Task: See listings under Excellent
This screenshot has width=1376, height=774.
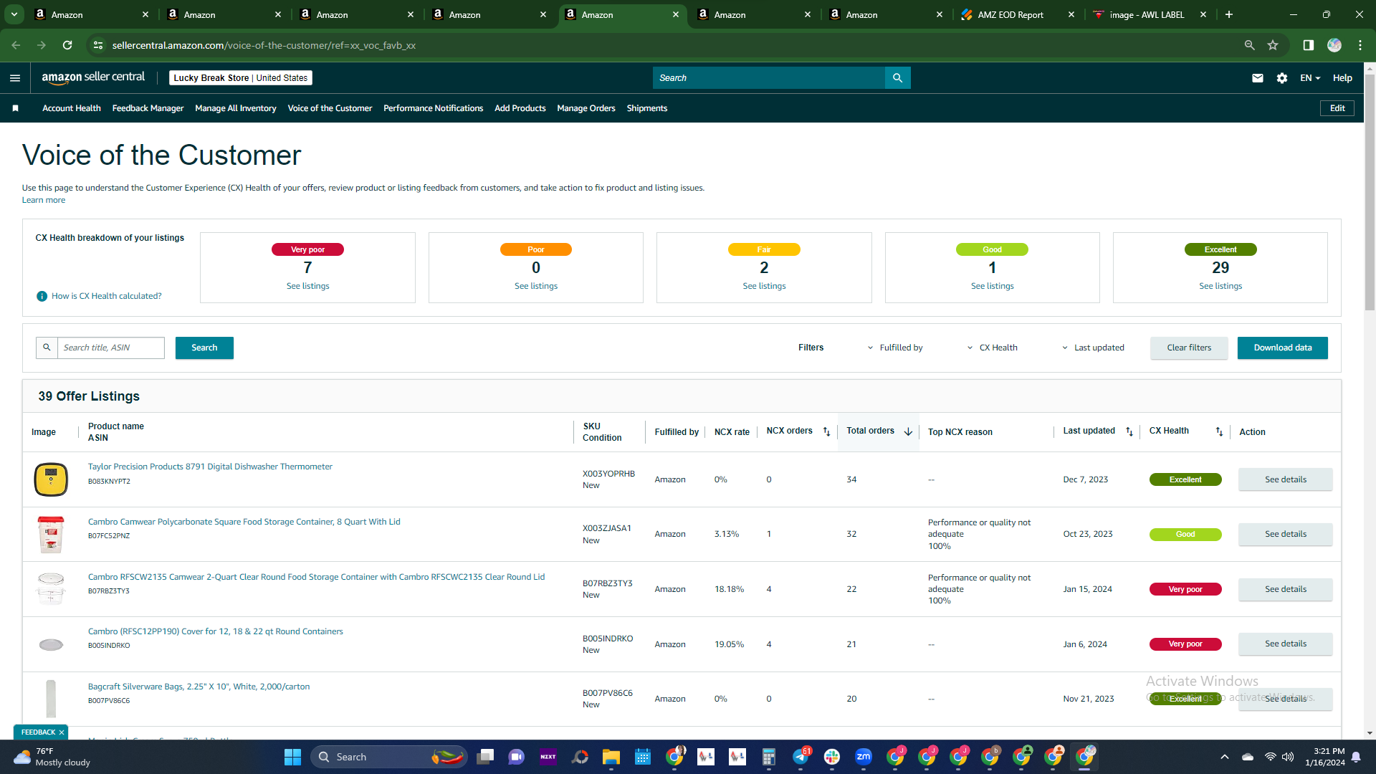Action: 1220,286
